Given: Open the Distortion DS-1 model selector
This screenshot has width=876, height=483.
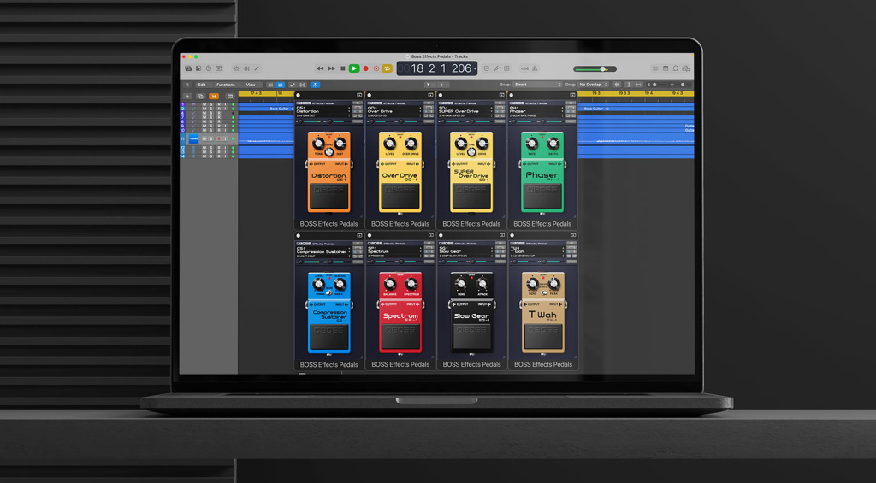Looking at the screenshot, I should click(x=323, y=109).
